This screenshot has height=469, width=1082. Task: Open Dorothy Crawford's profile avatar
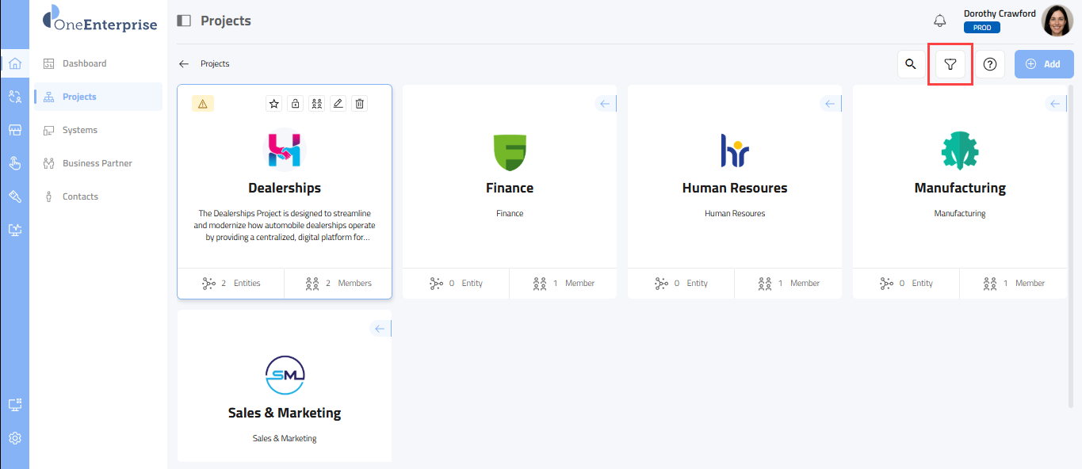point(1057,21)
